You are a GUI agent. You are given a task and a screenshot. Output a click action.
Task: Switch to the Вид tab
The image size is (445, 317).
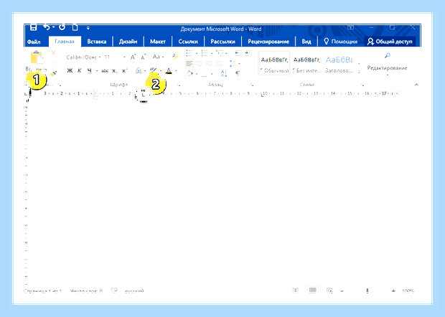pyautogui.click(x=306, y=42)
